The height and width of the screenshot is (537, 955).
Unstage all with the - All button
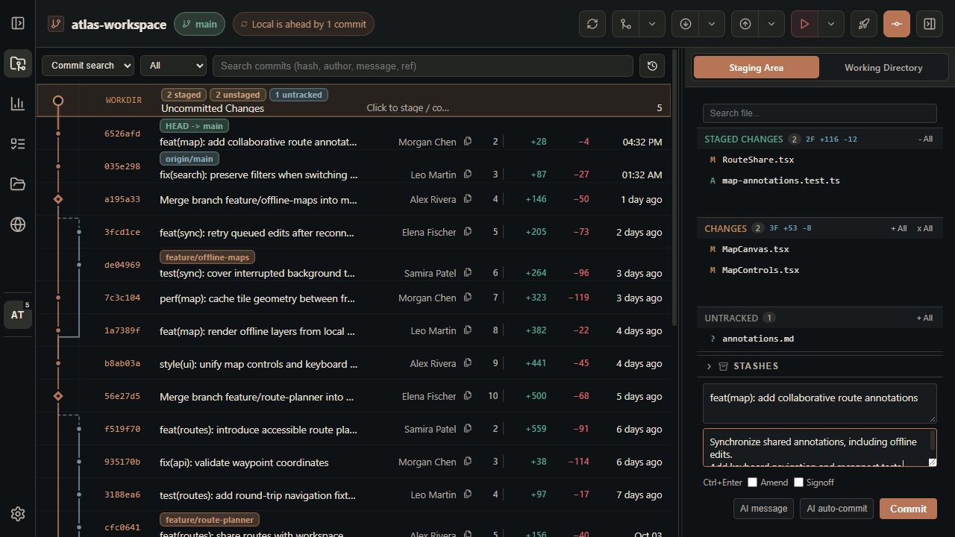(925, 139)
